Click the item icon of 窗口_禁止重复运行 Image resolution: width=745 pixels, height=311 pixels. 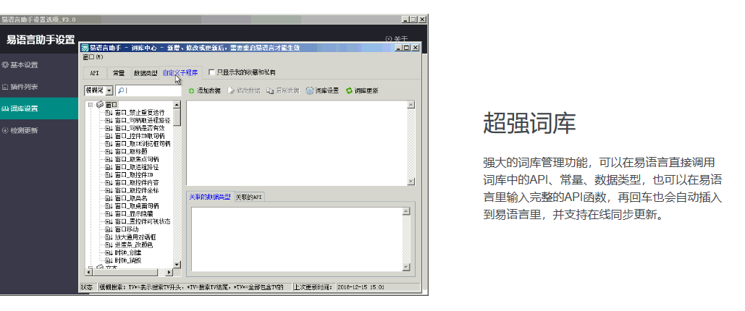tap(109, 113)
